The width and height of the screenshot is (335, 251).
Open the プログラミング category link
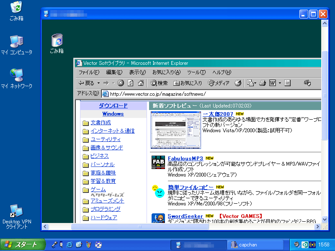[106, 209]
